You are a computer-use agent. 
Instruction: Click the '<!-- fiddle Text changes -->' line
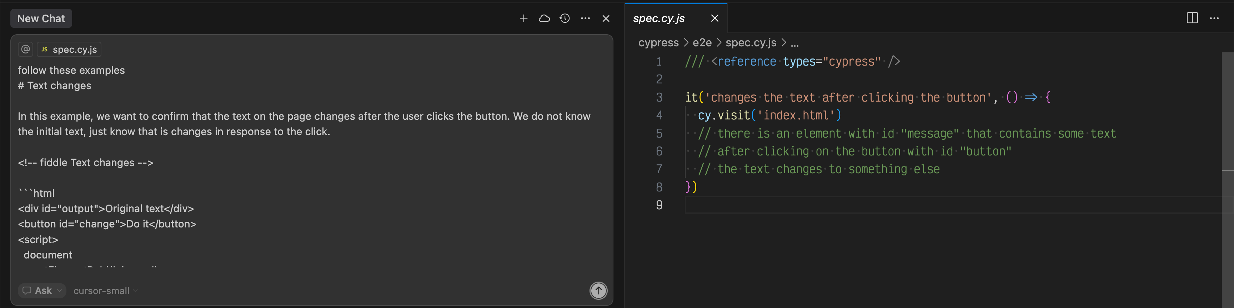coord(86,163)
